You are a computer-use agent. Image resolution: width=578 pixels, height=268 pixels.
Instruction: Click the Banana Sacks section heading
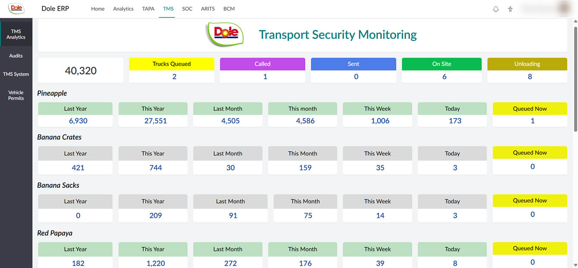tap(58, 185)
